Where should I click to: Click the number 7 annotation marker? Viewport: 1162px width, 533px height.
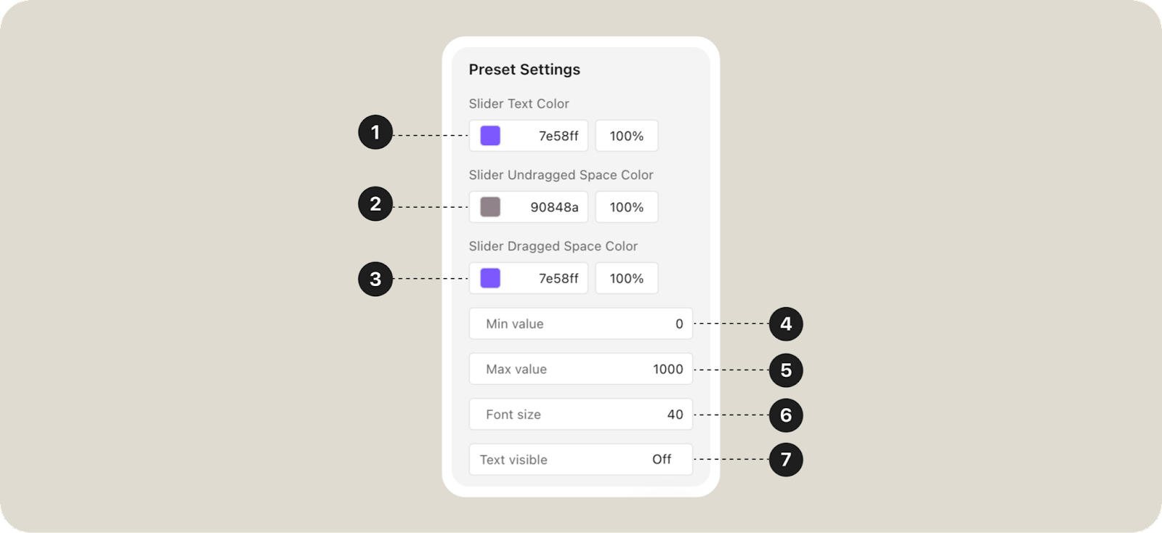click(x=786, y=460)
